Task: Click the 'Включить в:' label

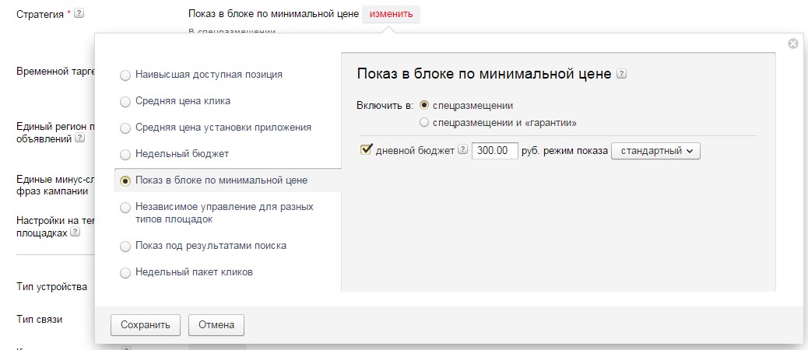Action: pyautogui.click(x=385, y=106)
